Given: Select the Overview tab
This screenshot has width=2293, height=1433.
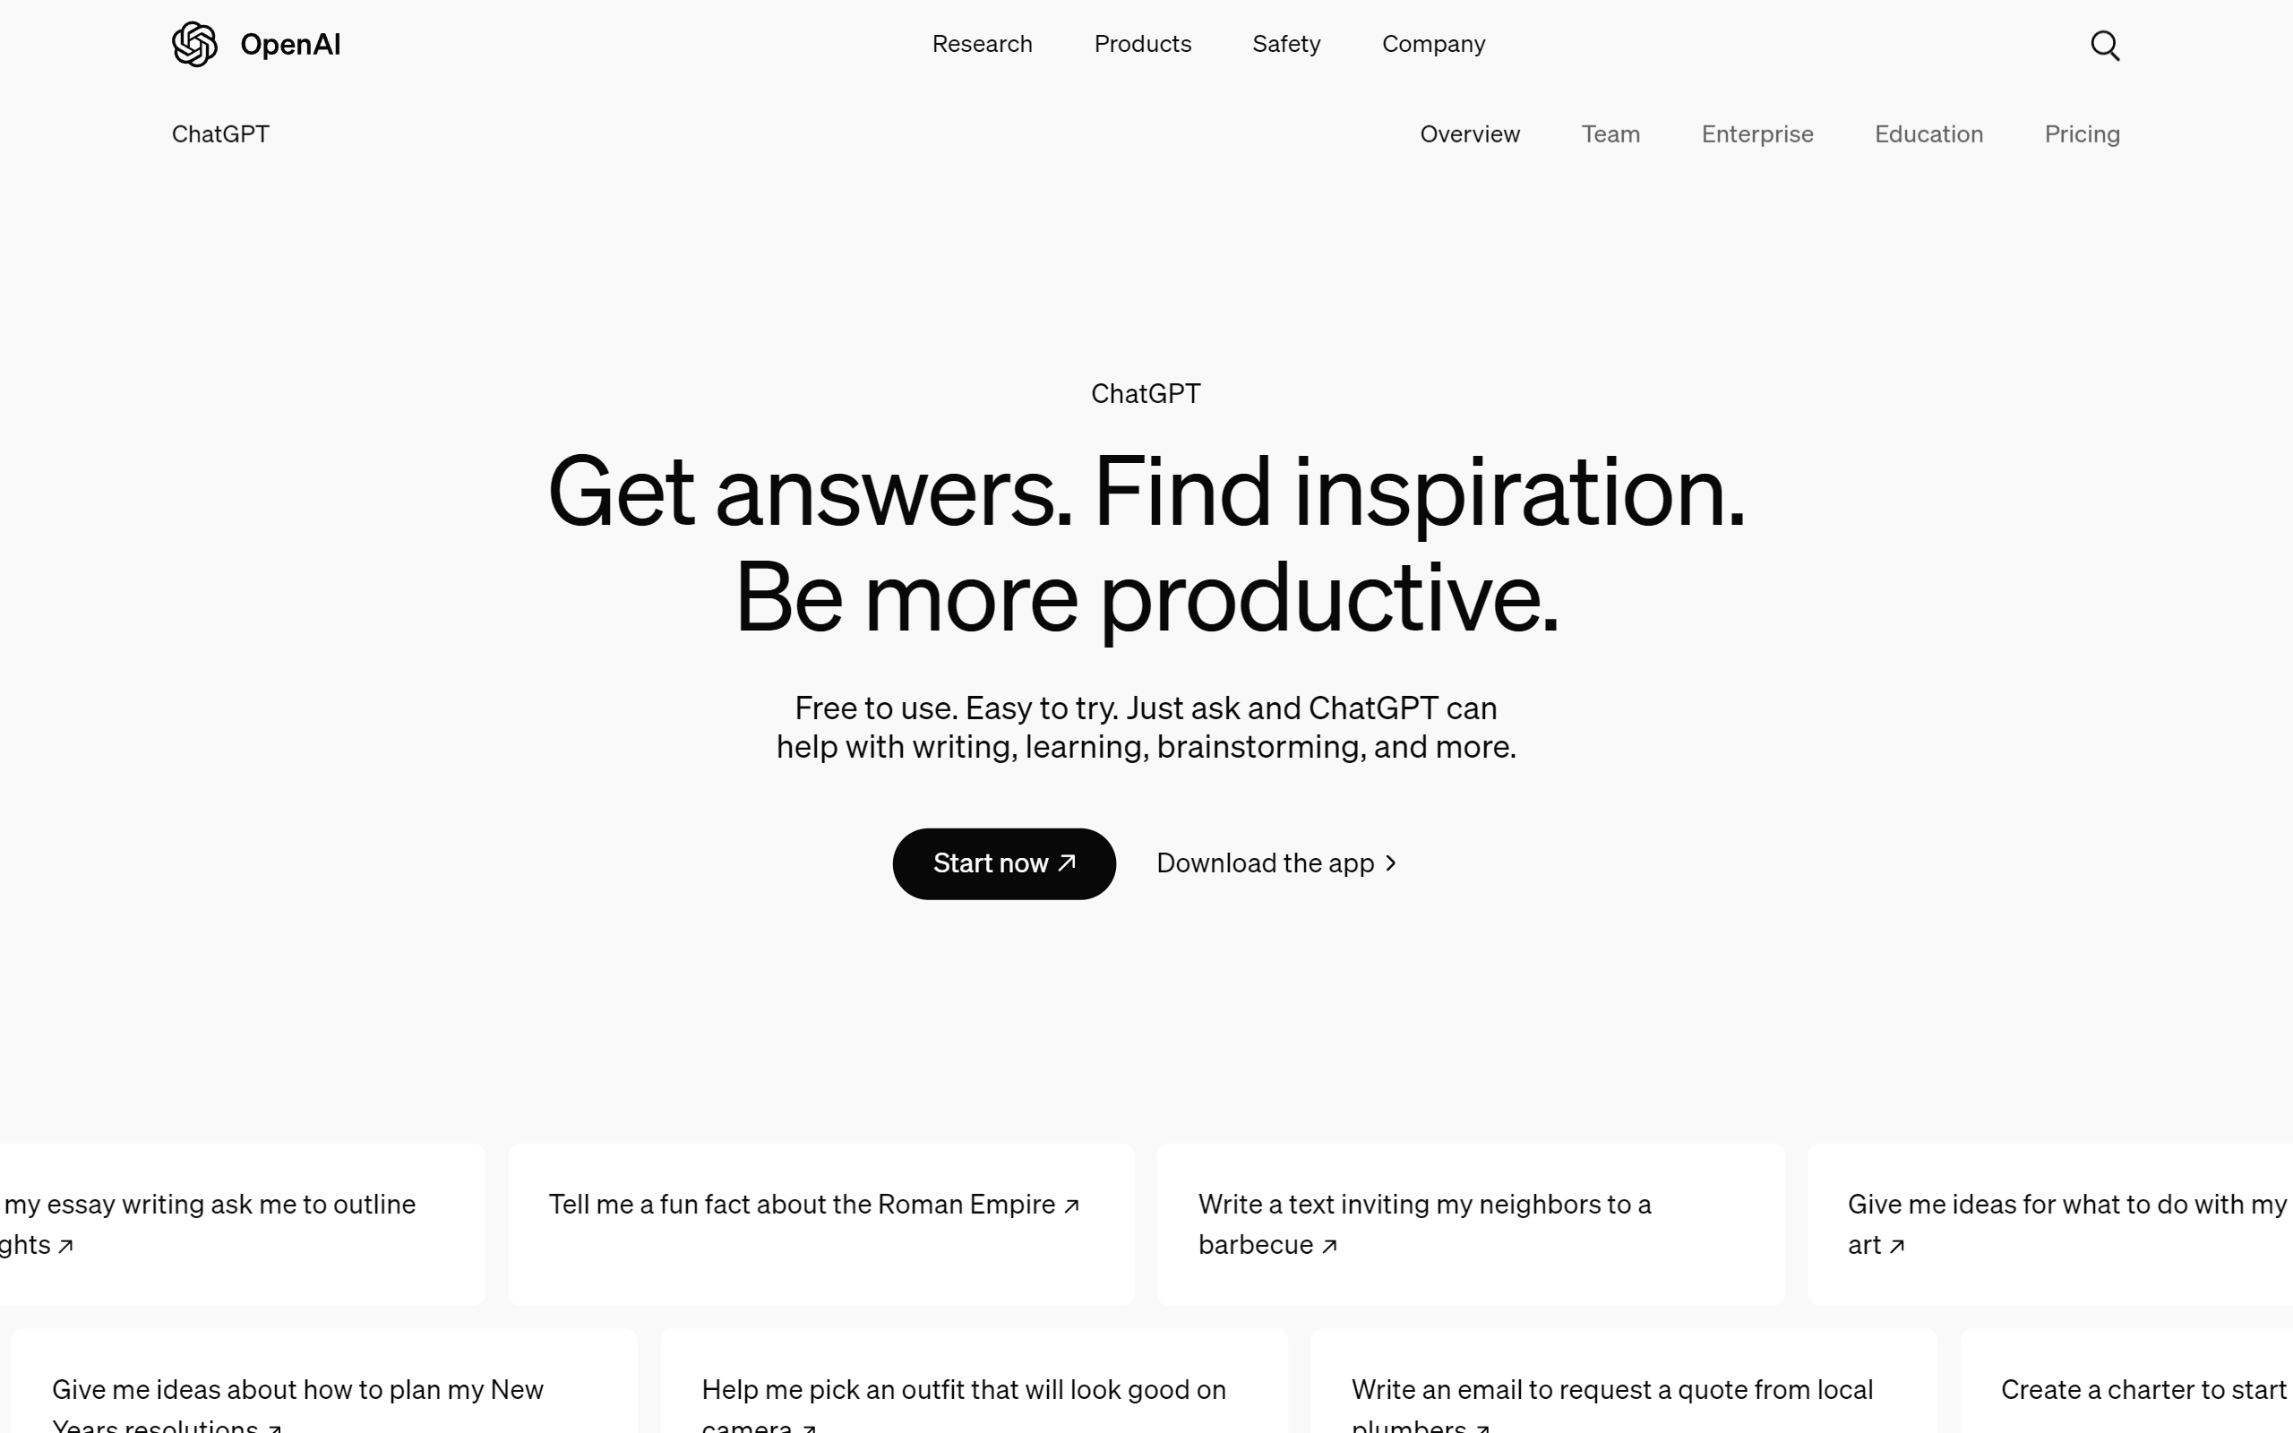Looking at the screenshot, I should [1469, 133].
